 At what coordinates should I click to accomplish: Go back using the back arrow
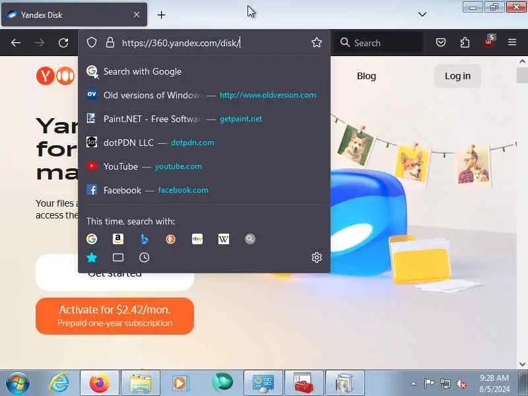[x=16, y=43]
